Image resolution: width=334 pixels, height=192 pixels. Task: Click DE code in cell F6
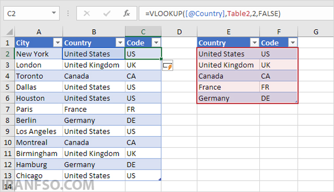[279, 98]
